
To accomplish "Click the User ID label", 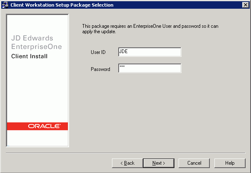I will point(98,52).
